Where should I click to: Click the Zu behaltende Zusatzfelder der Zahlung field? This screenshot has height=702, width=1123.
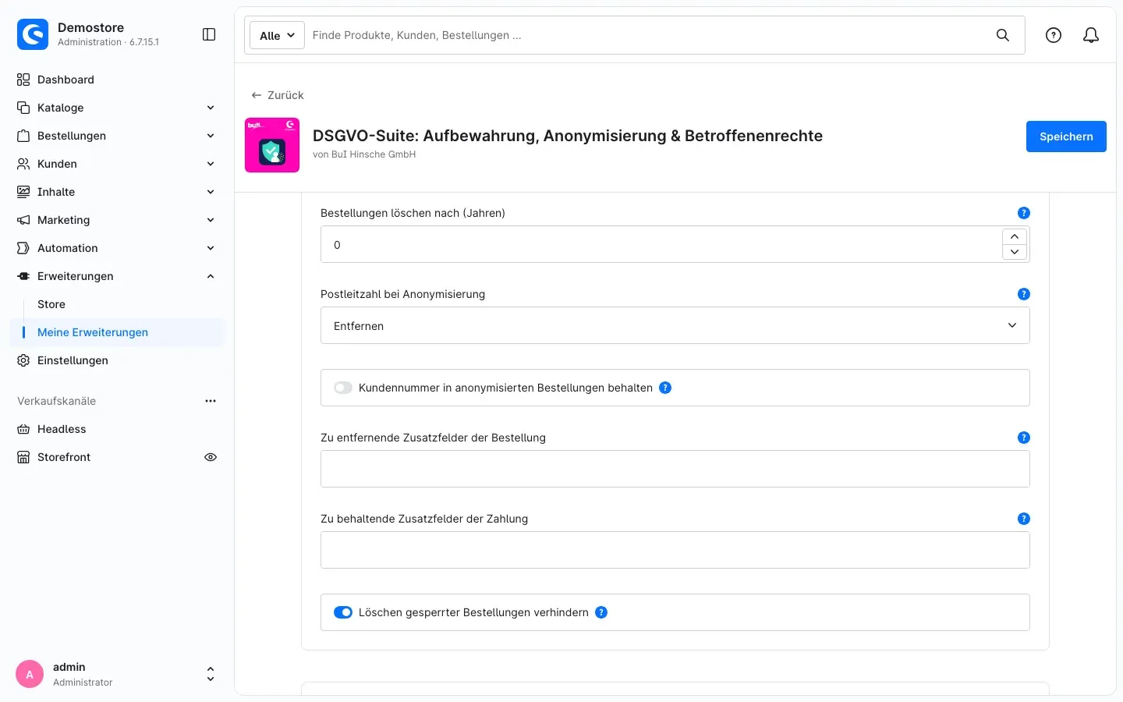coord(675,550)
